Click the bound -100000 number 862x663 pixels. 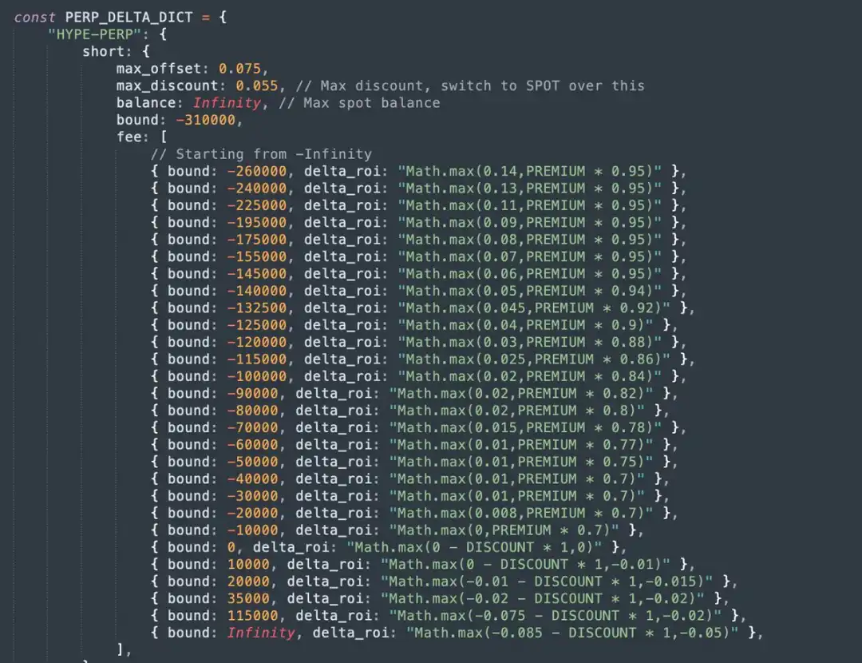pos(257,375)
